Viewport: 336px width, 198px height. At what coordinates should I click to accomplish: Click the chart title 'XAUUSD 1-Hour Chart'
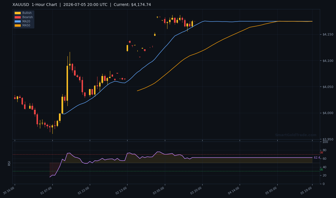35,5
